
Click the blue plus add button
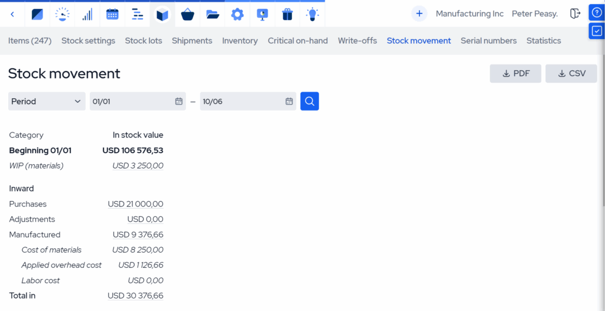coord(419,14)
